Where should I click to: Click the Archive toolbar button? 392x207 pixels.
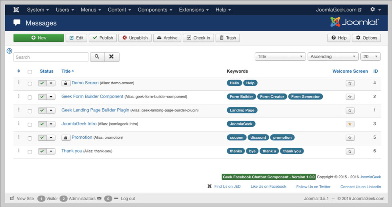(167, 38)
